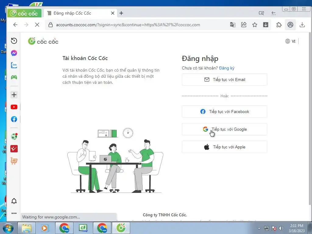
Task: Open Zalo in the sidebar
Action: [14, 65]
